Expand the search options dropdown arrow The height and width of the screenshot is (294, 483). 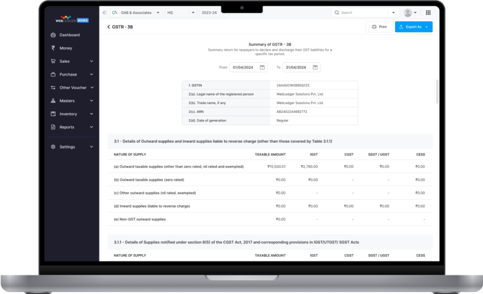393,12
